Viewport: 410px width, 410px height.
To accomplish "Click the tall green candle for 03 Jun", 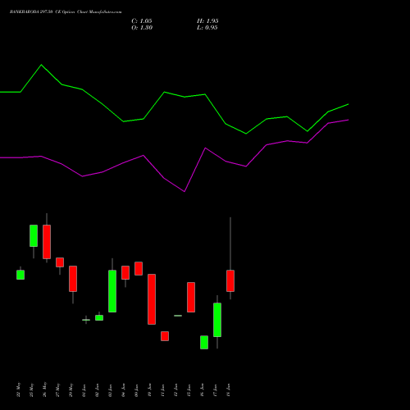I will pyautogui.click(x=112, y=291).
